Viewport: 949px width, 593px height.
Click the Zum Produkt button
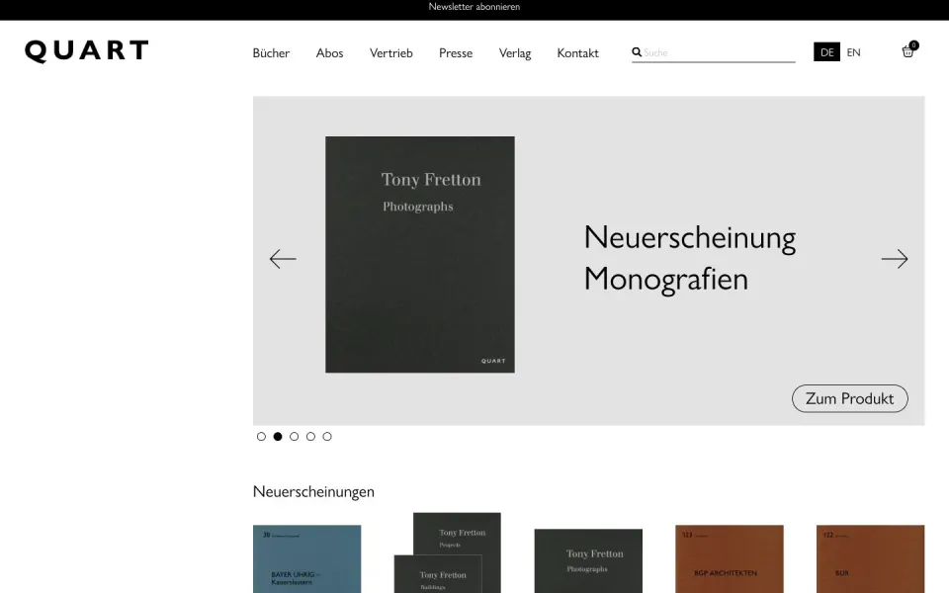point(850,398)
